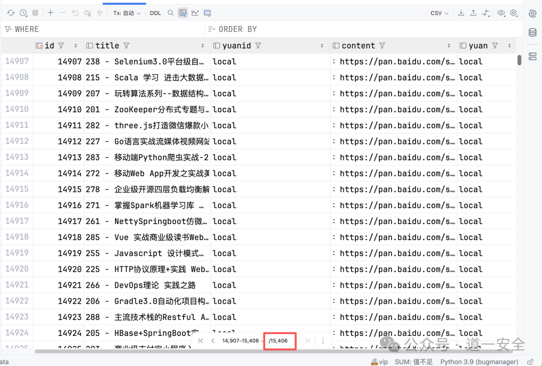
Task: Select Python 3.9 (bugmanager) in the status bar
Action: click(478, 361)
